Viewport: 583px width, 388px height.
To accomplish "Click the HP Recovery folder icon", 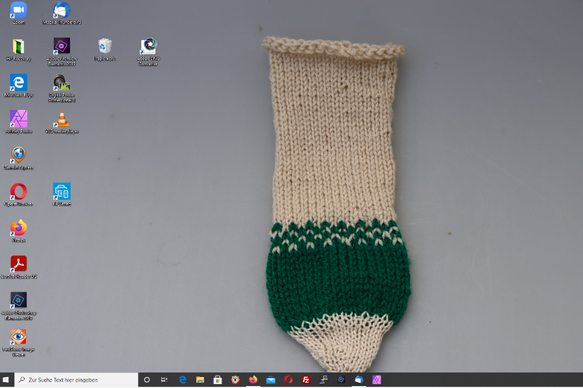I will tap(18, 46).
